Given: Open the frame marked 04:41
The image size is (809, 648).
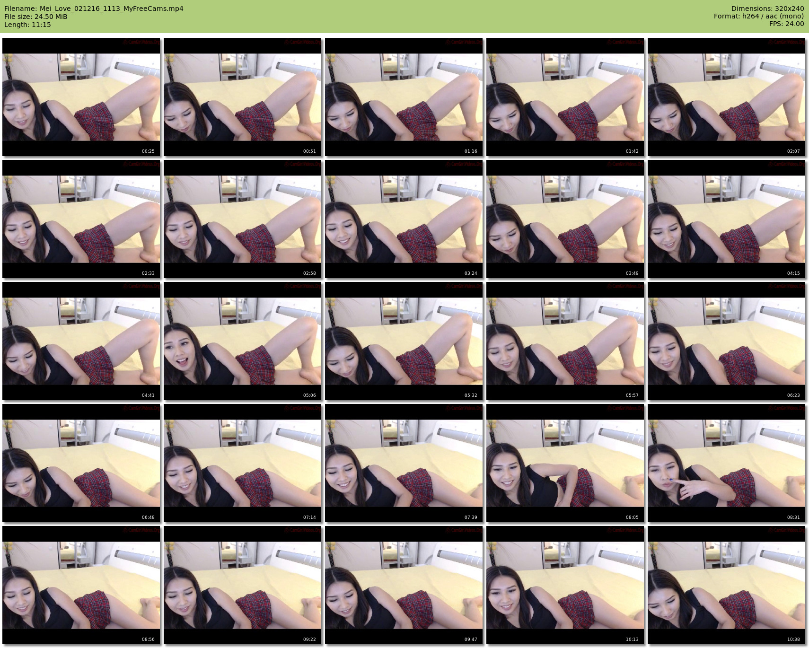Looking at the screenshot, I should pyautogui.click(x=81, y=341).
